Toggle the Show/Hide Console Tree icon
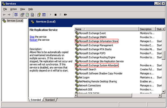The height and width of the screenshot is (108, 167). (x=16, y=15)
